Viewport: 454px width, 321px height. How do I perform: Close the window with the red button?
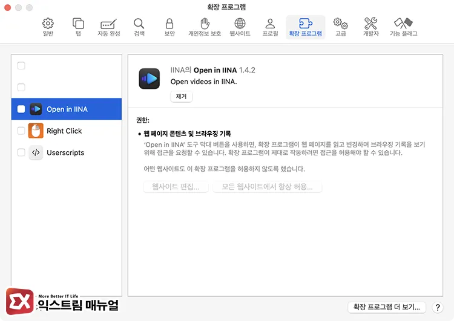pyautogui.click(x=8, y=8)
